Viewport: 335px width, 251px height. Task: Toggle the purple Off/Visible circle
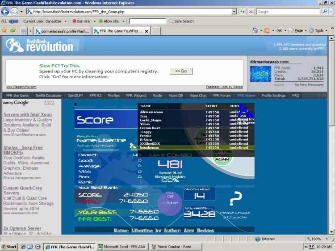click(x=170, y=203)
